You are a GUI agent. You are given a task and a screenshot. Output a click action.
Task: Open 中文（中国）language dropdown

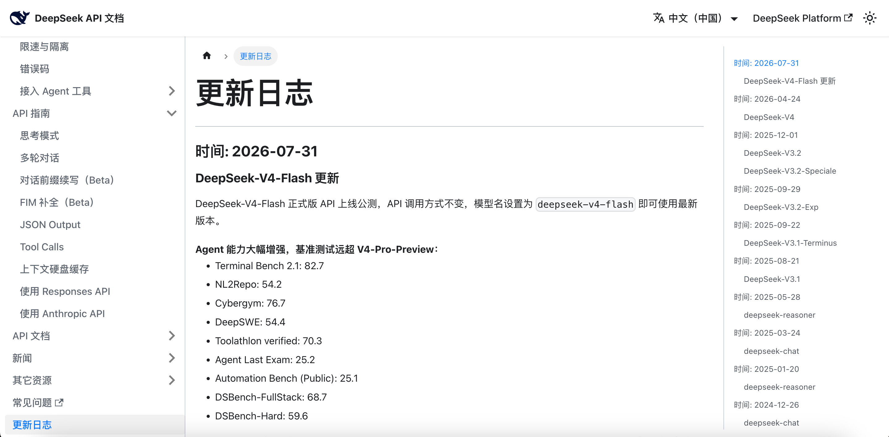coord(695,18)
